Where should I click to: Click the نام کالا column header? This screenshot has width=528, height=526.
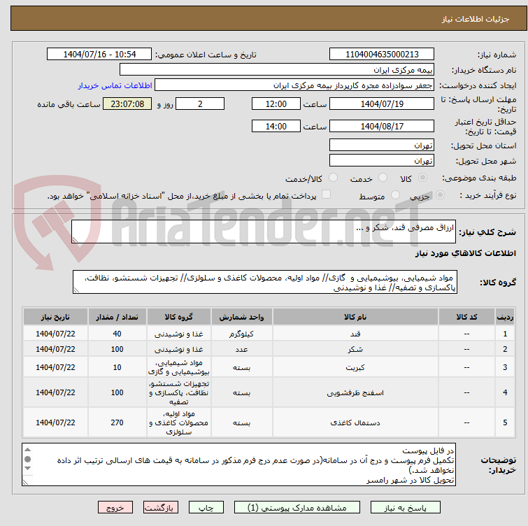tap(355, 317)
